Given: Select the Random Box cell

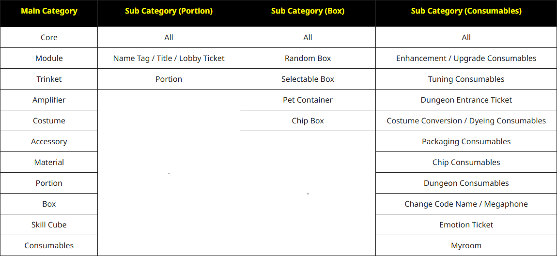Looking at the screenshot, I should coord(308,58).
